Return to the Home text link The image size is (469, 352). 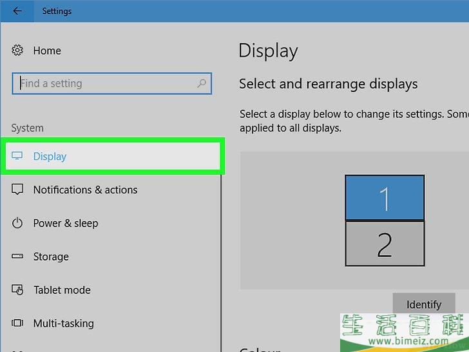[47, 51]
